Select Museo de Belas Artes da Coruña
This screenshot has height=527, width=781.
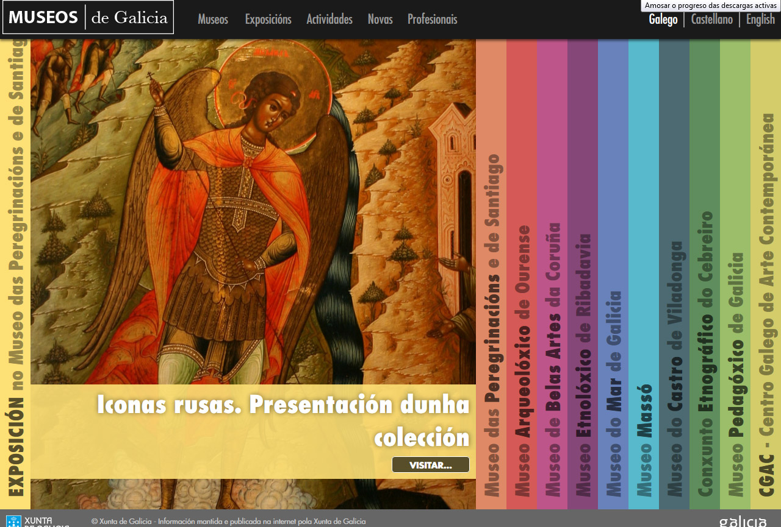point(552,274)
